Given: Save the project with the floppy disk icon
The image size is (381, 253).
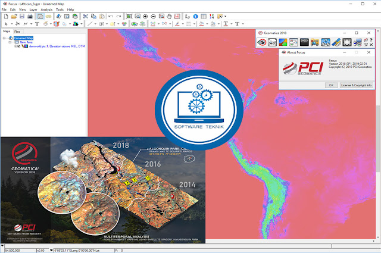Looking at the screenshot, I should point(22,16).
